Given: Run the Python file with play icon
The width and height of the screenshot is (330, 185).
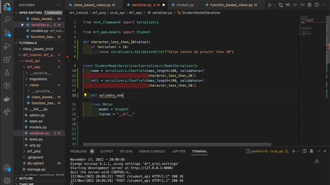Looking at the screenshot, I should (270, 5).
